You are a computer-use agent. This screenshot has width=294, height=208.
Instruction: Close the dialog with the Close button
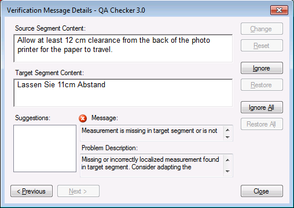[262, 191]
